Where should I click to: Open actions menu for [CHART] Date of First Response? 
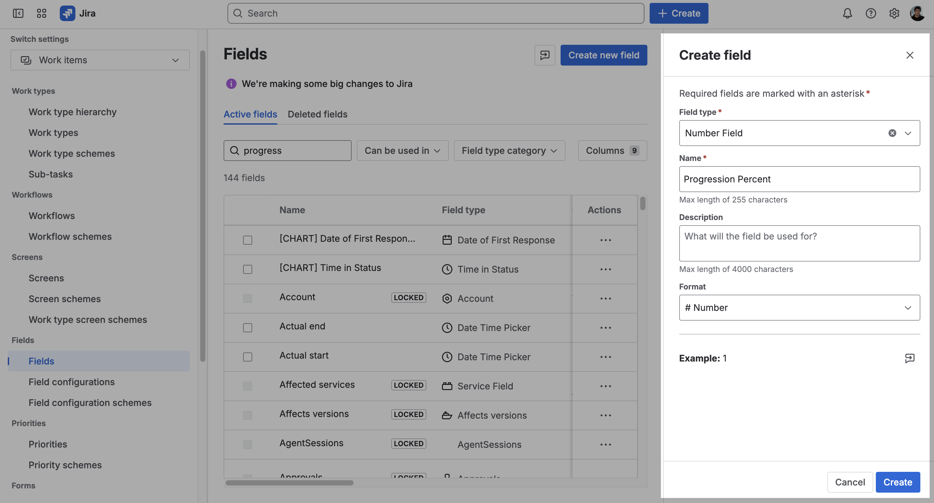[x=605, y=240]
